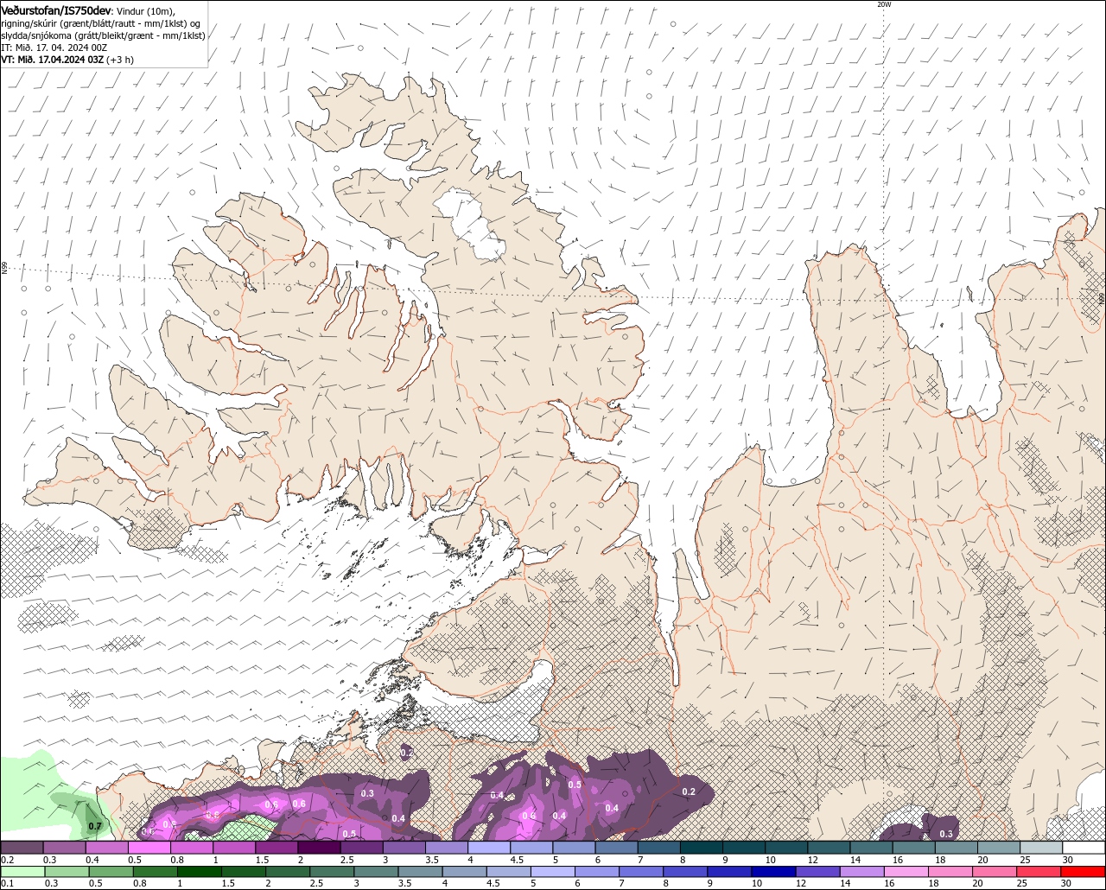The height and width of the screenshot is (890, 1106).
Task: Click the 'VT: Mið. 17.04.2024 03Z' valid time
Action: tap(53, 59)
